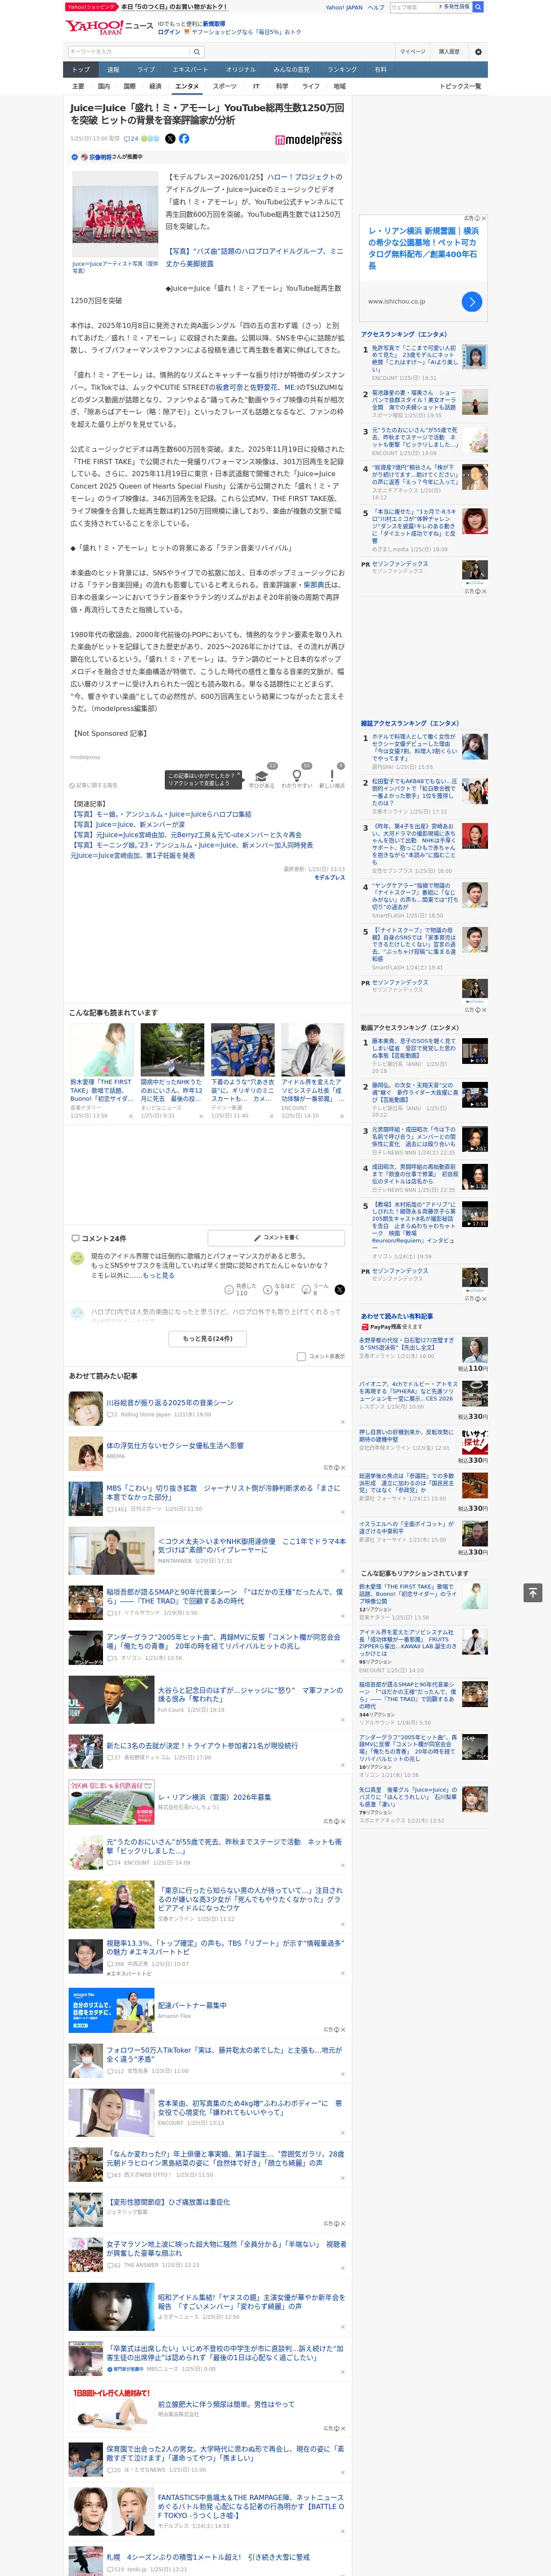
Task: Switch to the 'ランキング' tab
Action: coord(342,70)
